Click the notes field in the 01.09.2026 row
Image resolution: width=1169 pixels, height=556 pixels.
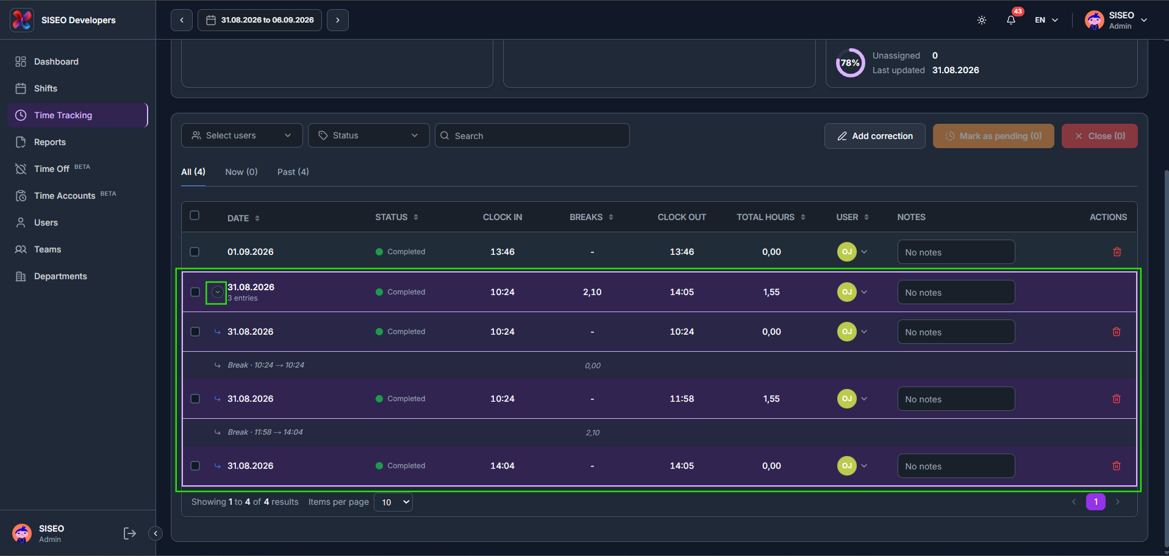pos(956,252)
